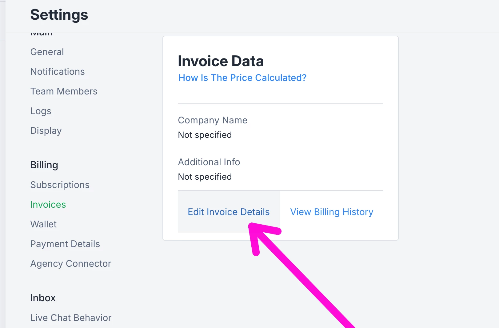Go to Payment Details
The image size is (499, 328).
(65, 244)
